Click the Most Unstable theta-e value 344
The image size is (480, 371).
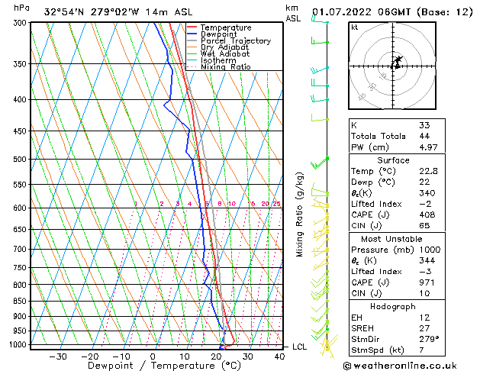pyautogui.click(x=427, y=260)
